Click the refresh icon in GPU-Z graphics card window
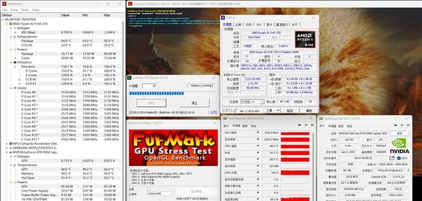Image resolution: width=422 pixels, height=201 pixels. pos(401,125)
